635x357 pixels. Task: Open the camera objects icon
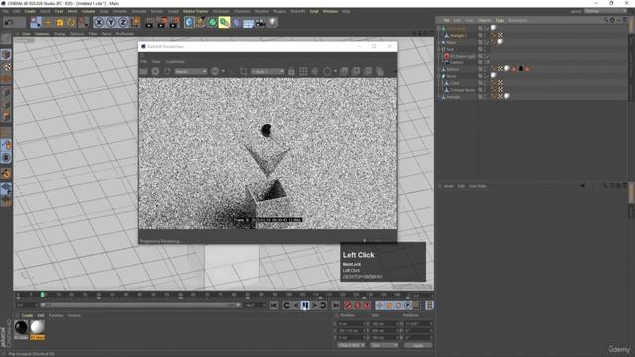click(x=260, y=22)
